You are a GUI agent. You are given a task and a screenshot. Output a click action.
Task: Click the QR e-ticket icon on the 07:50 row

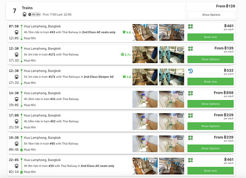click(190, 27)
